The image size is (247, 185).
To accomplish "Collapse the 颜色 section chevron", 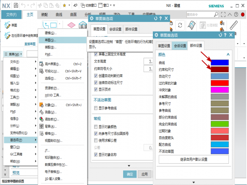I will coord(228,54).
